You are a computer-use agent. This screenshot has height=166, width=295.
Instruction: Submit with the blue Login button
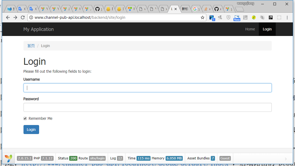tap(31, 130)
